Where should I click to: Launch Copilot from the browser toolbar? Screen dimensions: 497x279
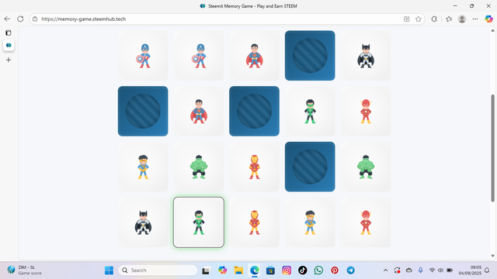tap(488, 19)
